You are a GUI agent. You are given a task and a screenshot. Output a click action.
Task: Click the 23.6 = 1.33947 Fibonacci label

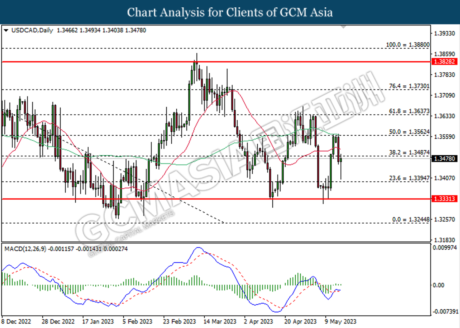[x=409, y=178]
